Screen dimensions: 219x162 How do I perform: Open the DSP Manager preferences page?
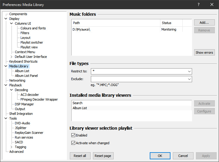pyautogui.click(x=24, y=104)
